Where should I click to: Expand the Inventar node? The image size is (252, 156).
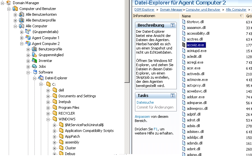pos(28,61)
